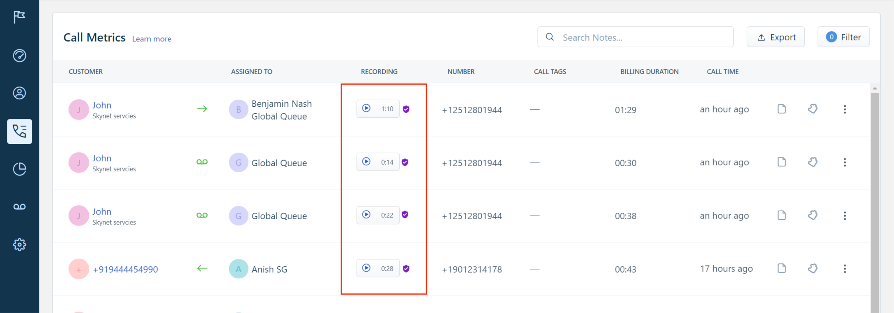Click the search magnifier icon
Screen dimensions: 894x313
click(x=550, y=37)
